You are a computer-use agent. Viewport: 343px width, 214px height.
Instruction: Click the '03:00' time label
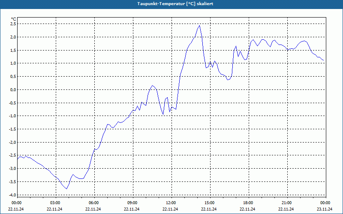pyautogui.click(x=55, y=203)
